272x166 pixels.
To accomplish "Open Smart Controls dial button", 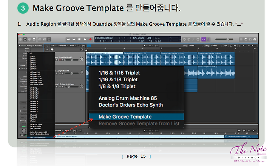I will pos(40,39).
